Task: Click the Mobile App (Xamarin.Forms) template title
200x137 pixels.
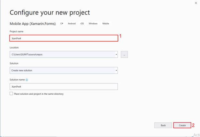Action: pos(33,24)
